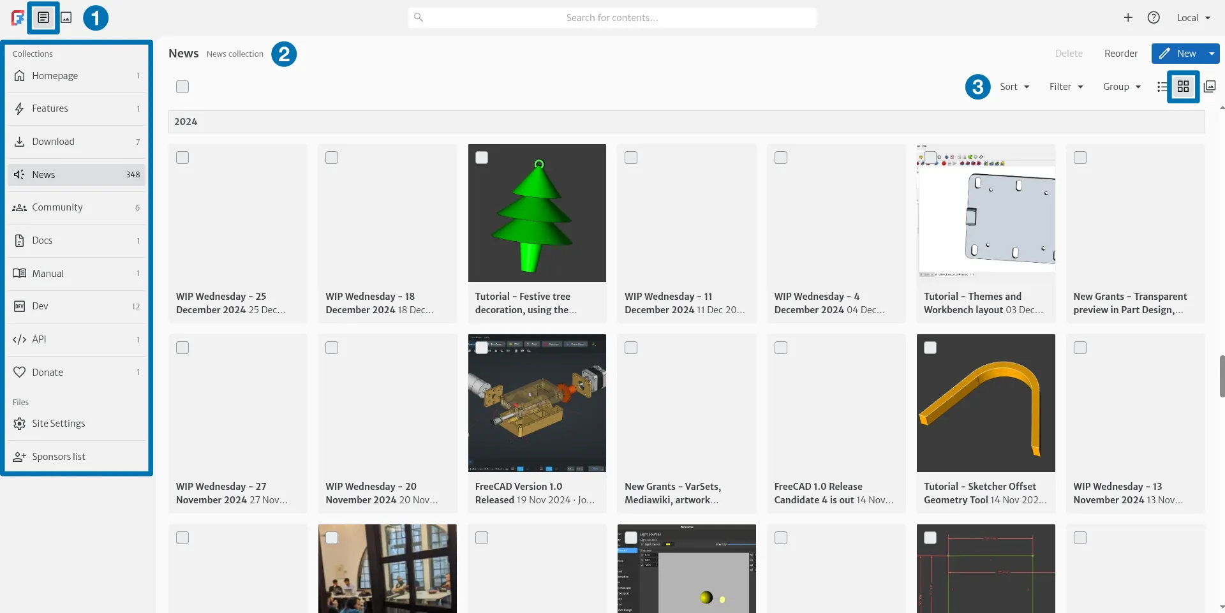
Task: Check the New Grants Transparent preview checkbox
Action: pyautogui.click(x=1080, y=158)
